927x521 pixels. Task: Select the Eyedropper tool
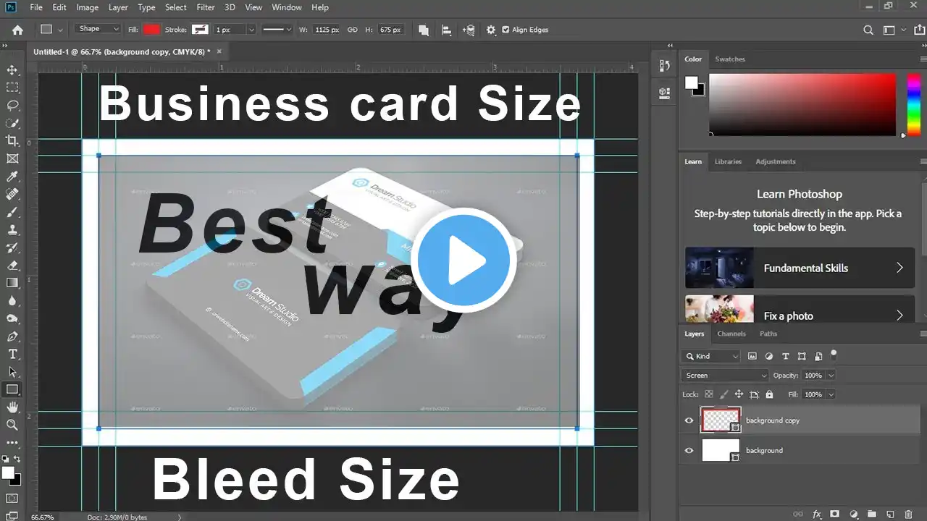click(x=12, y=177)
